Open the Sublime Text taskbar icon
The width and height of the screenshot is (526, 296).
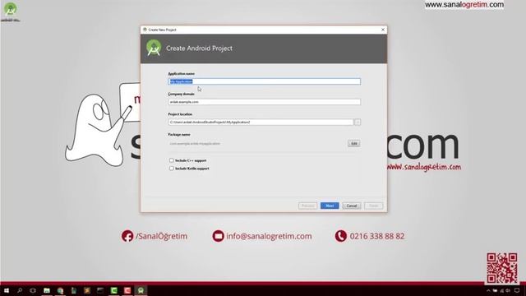pyautogui.click(x=87, y=290)
